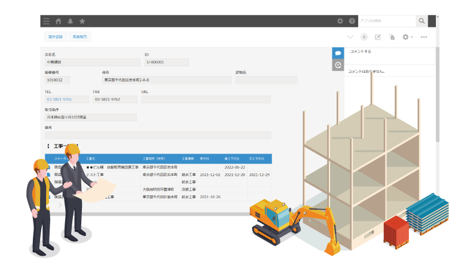The width and height of the screenshot is (458, 270).
Task: Add a new record with plus icon
Action: click(364, 37)
